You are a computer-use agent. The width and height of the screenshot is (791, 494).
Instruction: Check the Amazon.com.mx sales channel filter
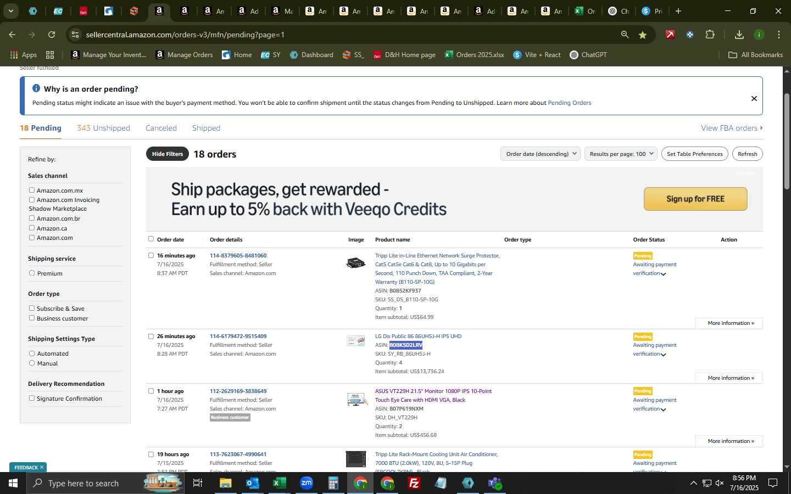tap(32, 190)
